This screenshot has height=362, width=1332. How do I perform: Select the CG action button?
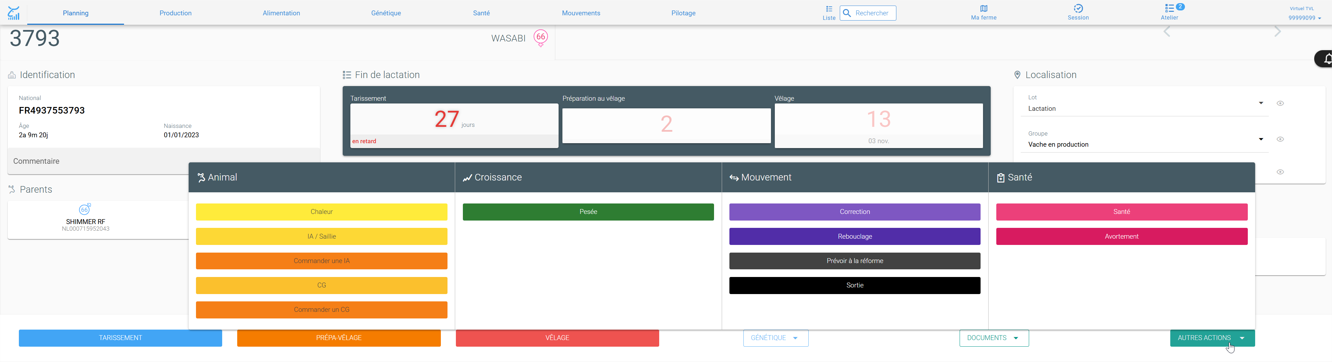(x=322, y=285)
